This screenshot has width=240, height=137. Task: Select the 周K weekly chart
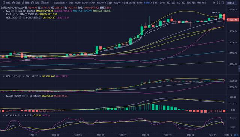click(189, 3)
